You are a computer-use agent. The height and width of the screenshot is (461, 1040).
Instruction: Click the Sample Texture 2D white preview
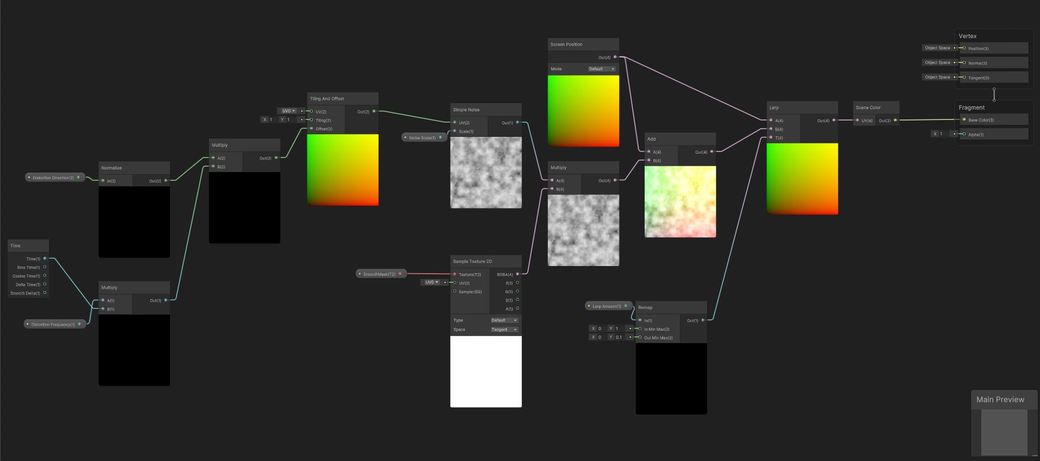point(486,371)
